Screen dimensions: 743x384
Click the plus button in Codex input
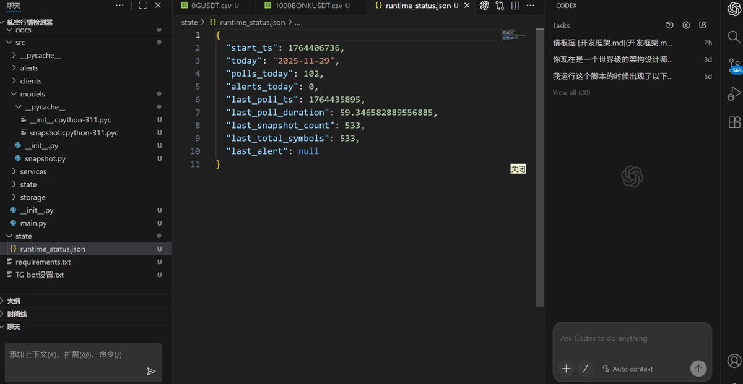566,369
